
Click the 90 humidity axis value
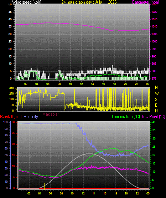pyautogui.click(x=6, y=129)
